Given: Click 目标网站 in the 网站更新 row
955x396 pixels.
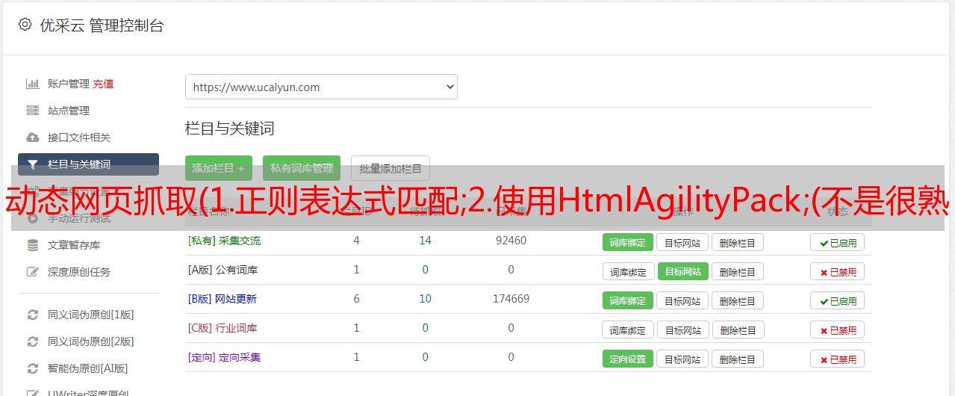Looking at the screenshot, I should click(682, 300).
